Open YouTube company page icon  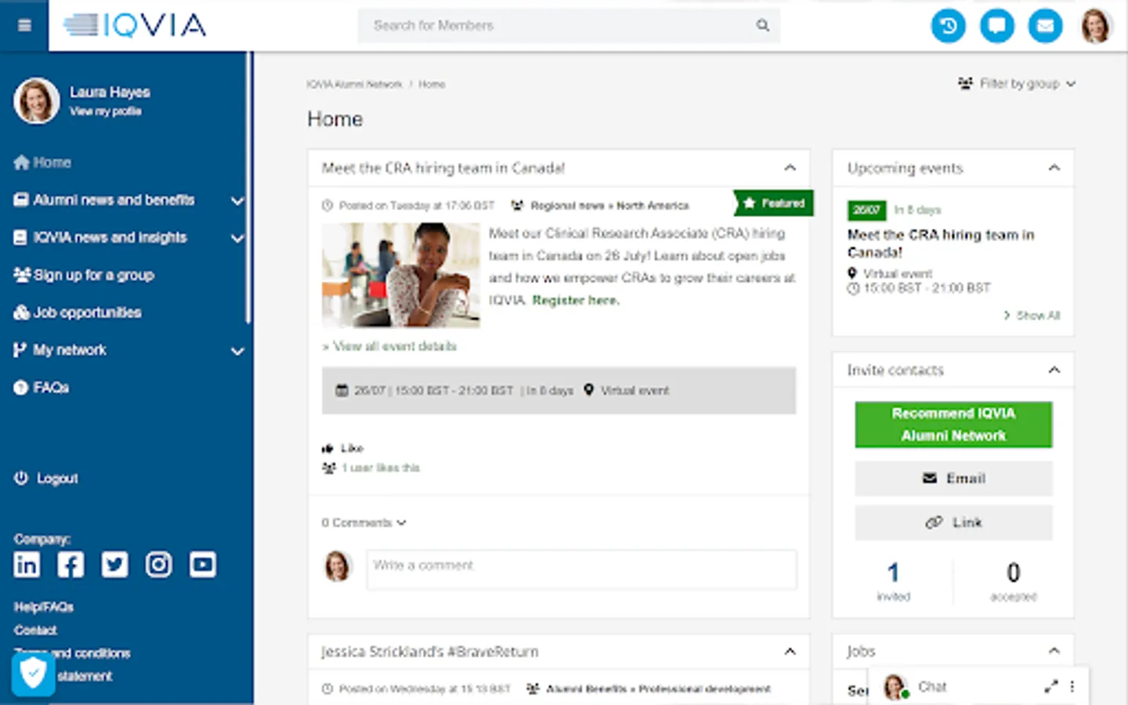click(203, 564)
